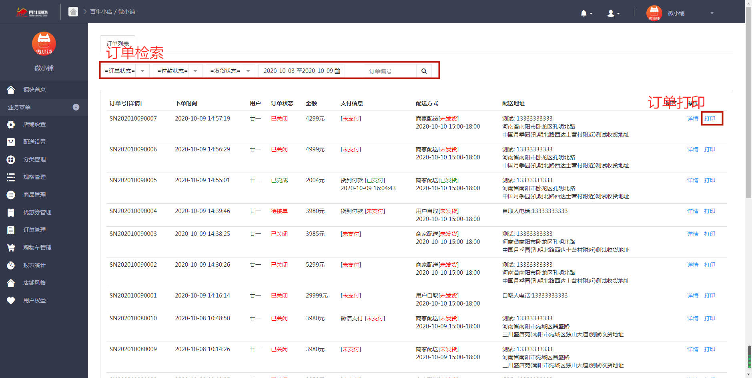Click order number SN202010090003
The height and width of the screenshot is (378, 752).
coord(133,234)
